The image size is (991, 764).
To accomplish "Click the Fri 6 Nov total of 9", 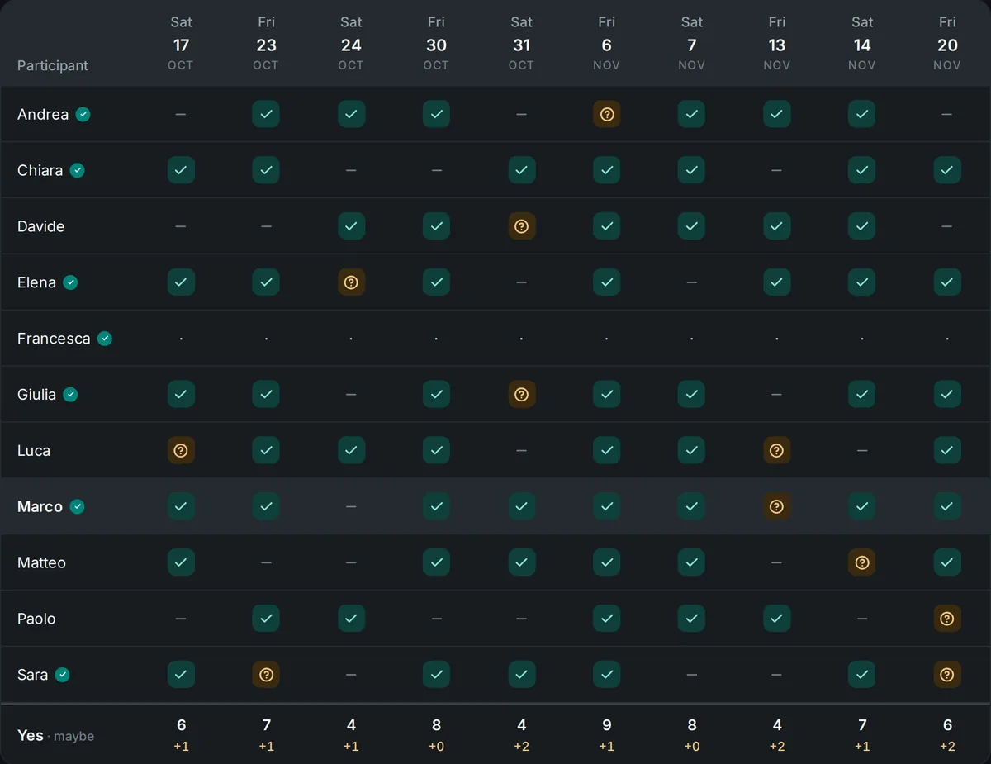I will [x=607, y=725].
